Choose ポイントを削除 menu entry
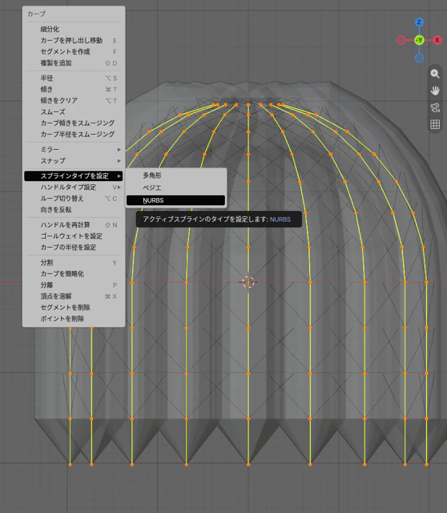Viewport: 447px width, 513px height. tap(74, 319)
